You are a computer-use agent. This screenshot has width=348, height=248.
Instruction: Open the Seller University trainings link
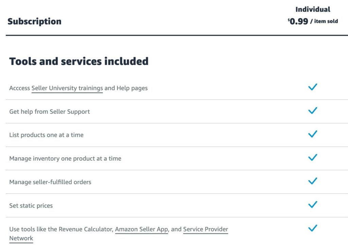click(x=67, y=88)
